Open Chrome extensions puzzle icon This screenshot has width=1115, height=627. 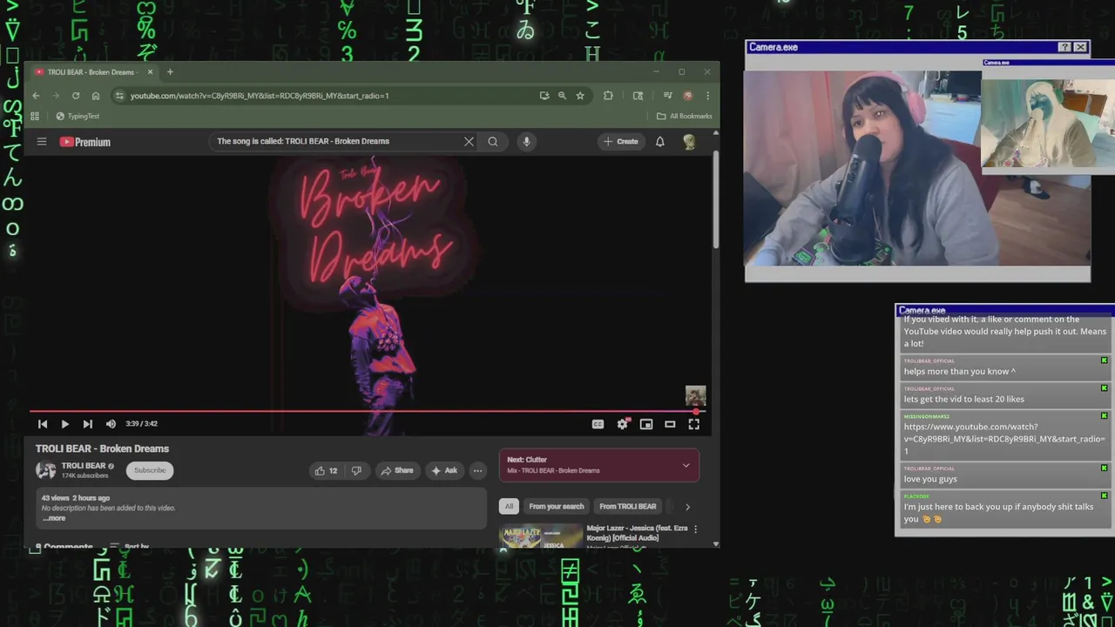coord(608,96)
